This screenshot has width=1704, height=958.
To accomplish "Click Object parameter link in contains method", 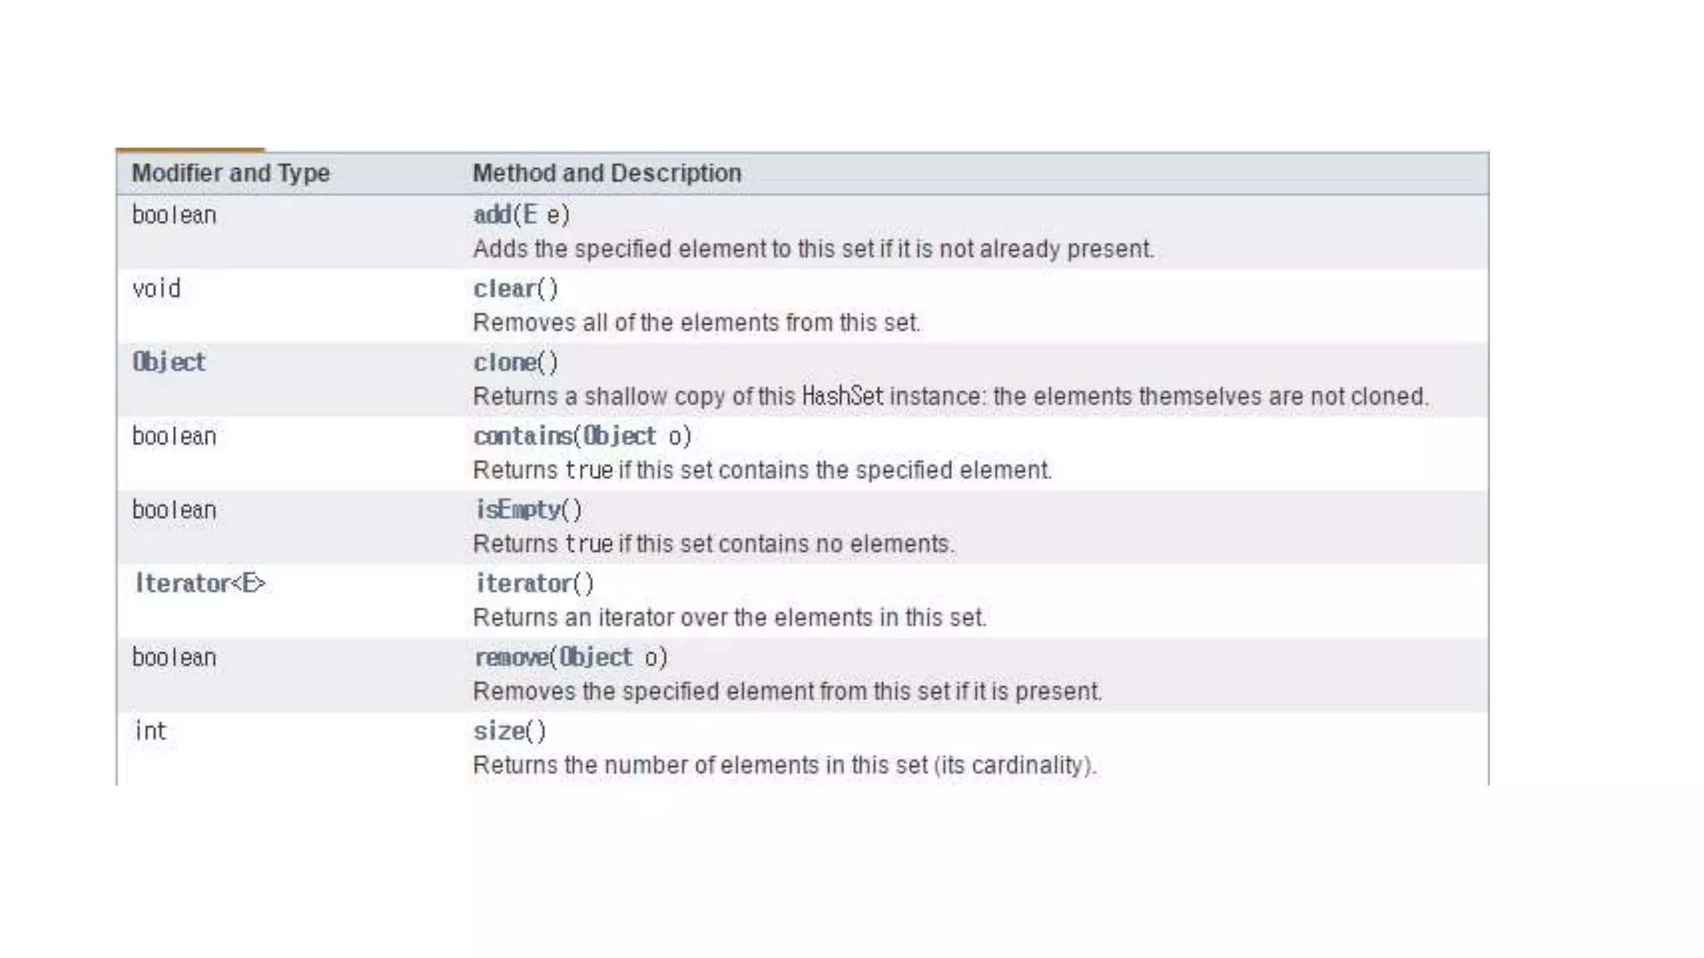I will (x=619, y=436).
